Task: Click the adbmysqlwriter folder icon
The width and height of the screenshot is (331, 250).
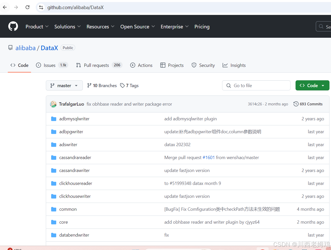Action: pos(54,119)
